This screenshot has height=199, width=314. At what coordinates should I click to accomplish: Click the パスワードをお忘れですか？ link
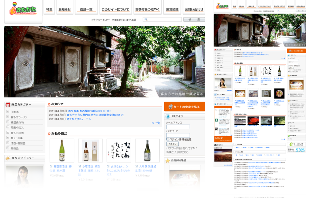pos(182,148)
